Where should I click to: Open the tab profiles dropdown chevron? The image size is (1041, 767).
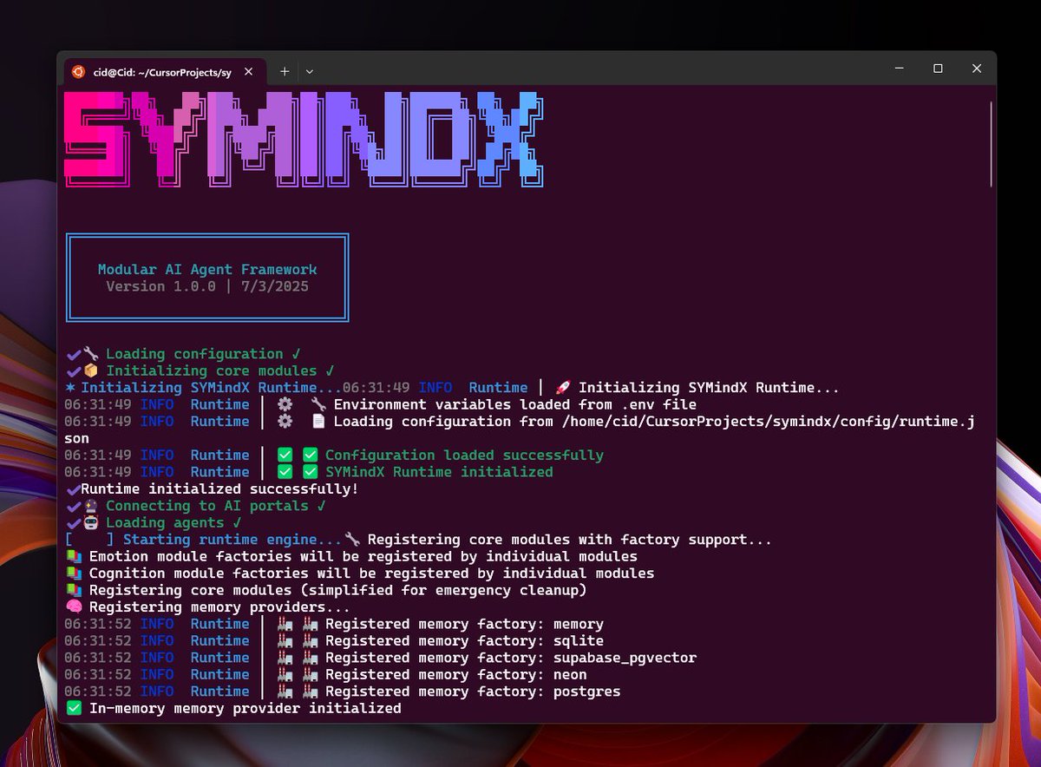point(310,71)
